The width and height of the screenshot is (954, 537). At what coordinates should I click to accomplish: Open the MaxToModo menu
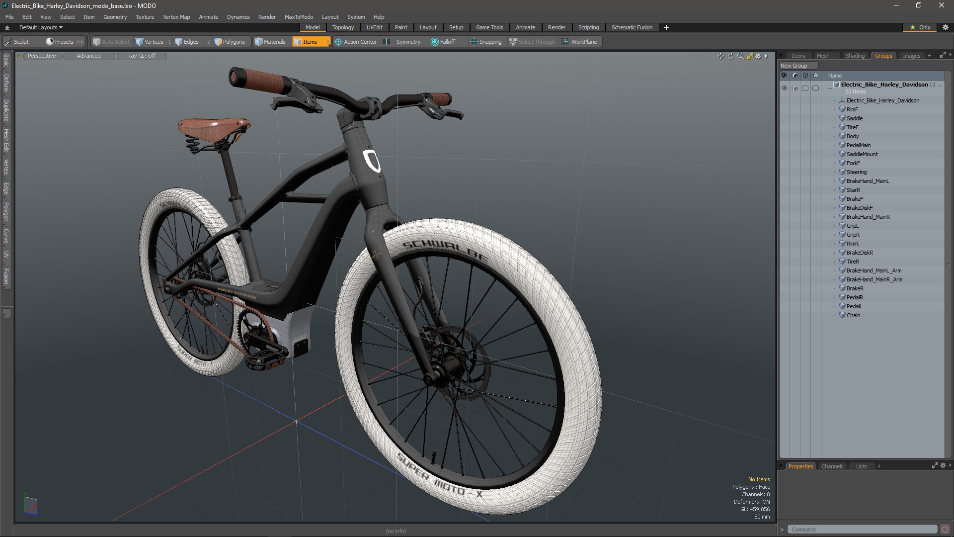[x=299, y=17]
